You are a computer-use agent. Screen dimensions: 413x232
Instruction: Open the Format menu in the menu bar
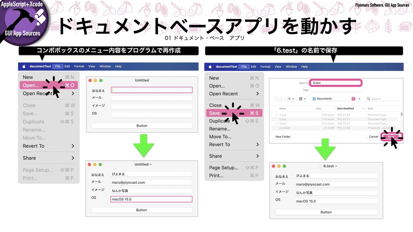[x=79, y=66]
